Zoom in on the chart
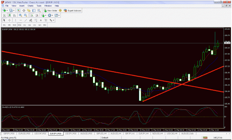Image resolution: width=232 pixels, height=140 pixels. (x=20, y=15)
